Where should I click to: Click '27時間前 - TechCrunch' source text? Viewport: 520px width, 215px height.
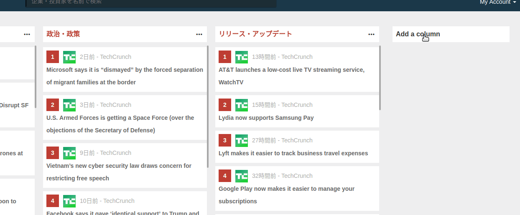(x=282, y=140)
